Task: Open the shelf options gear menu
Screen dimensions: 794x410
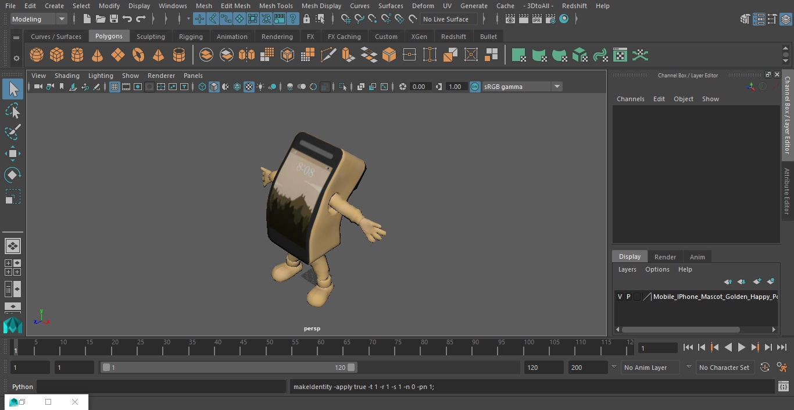Action: click(x=16, y=58)
